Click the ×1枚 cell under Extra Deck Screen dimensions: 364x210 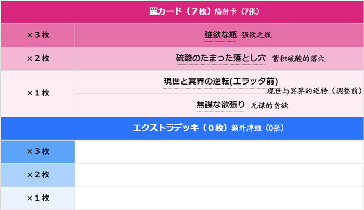tap(37, 198)
